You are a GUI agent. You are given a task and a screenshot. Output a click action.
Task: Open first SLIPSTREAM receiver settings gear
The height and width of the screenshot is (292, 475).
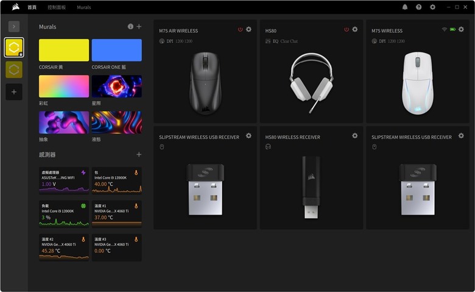pyautogui.click(x=248, y=135)
